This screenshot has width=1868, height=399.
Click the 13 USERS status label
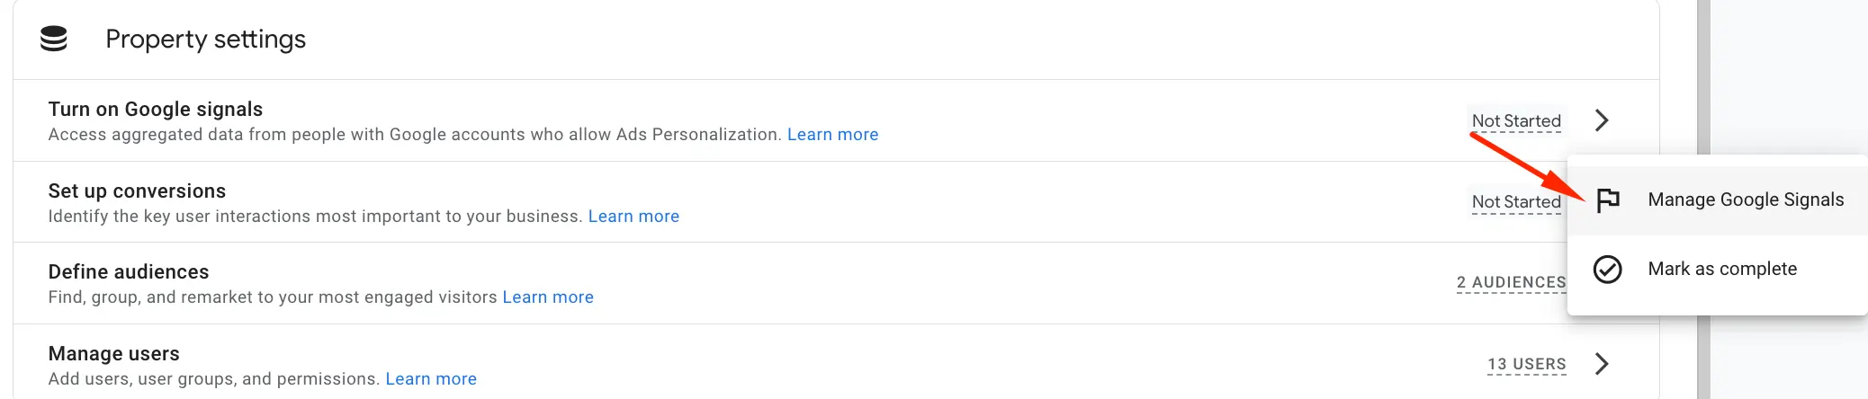(x=1527, y=365)
